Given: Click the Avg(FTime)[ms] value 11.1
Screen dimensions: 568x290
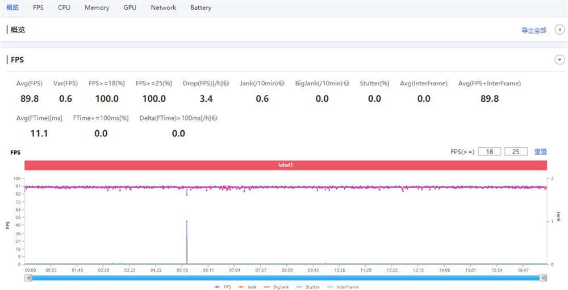Looking at the screenshot, I should click(39, 134).
